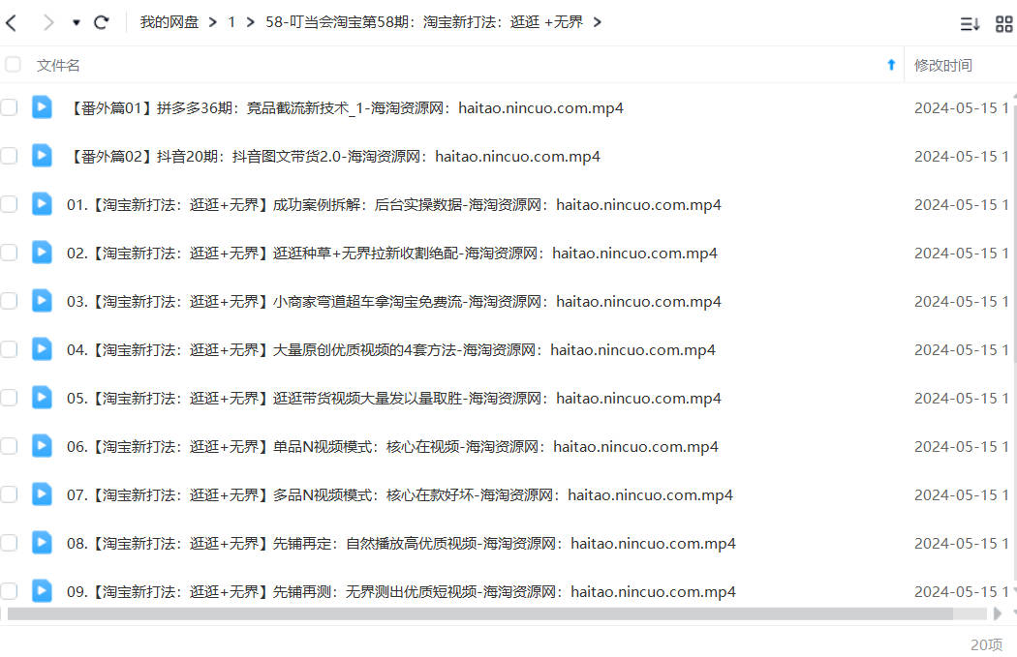
Task: Select 08 先铺再定 自然播放高优质视频 file name
Action: pyautogui.click(x=401, y=544)
